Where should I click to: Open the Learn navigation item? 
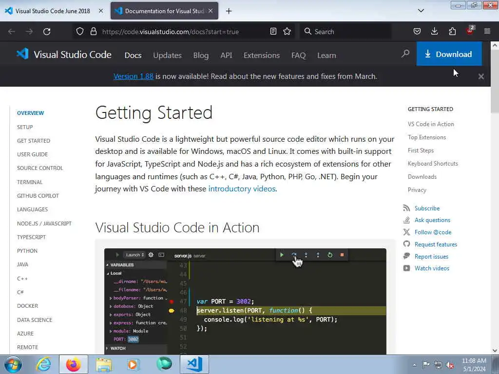pos(326,56)
